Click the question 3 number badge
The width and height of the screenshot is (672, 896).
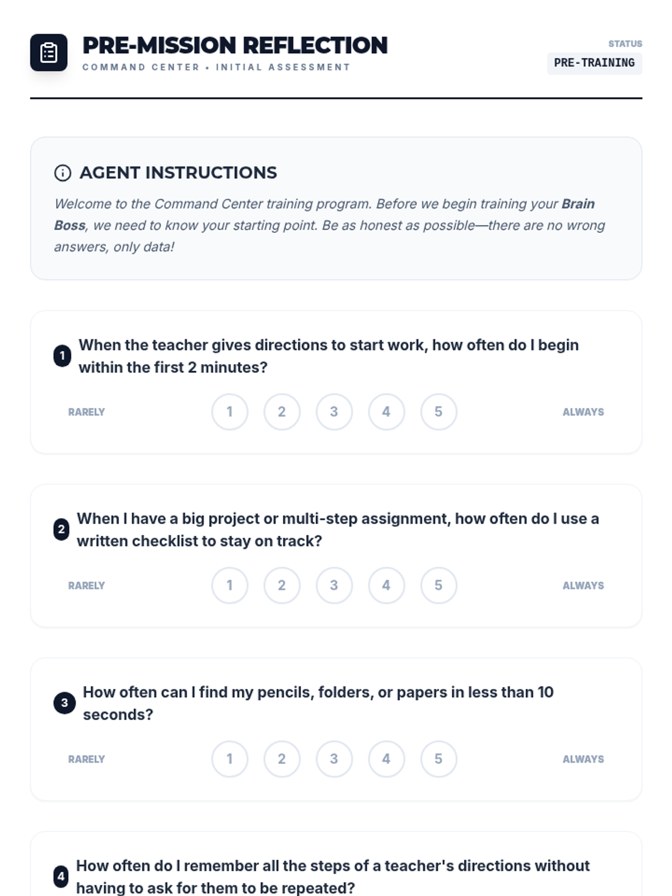pos(64,703)
